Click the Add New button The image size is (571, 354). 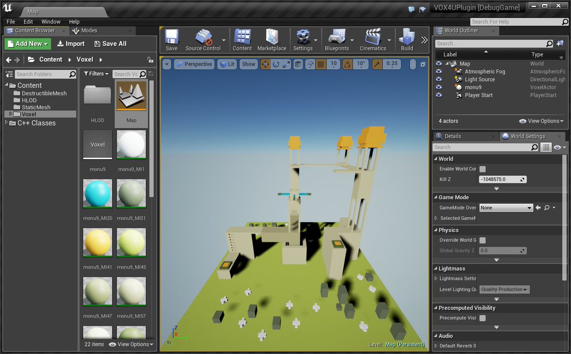tap(28, 44)
